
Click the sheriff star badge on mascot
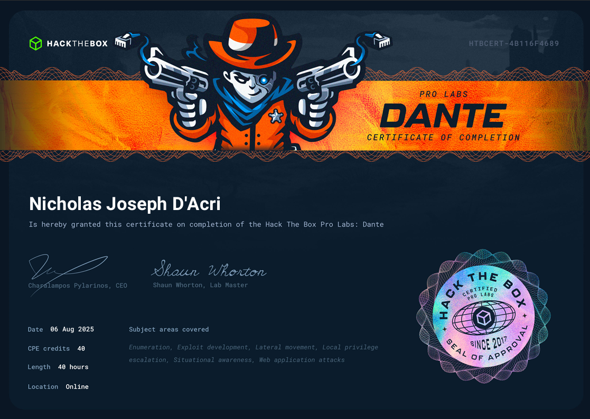pyautogui.click(x=276, y=116)
